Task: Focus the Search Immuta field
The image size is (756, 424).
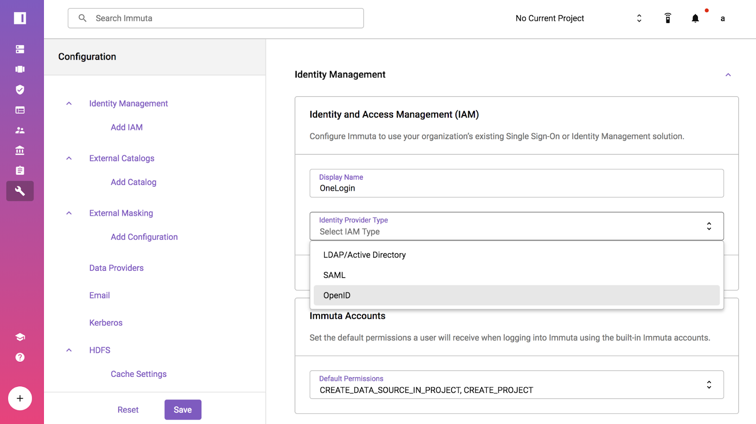Action: 215,18
